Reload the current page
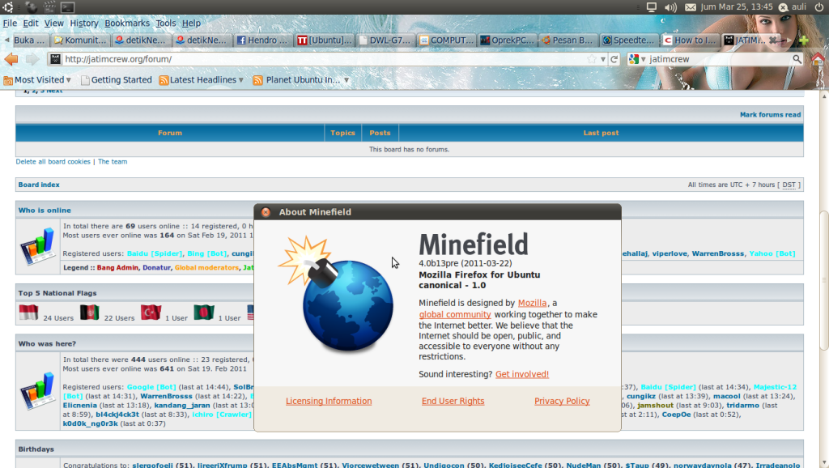The height and width of the screenshot is (468, 829). (x=614, y=59)
